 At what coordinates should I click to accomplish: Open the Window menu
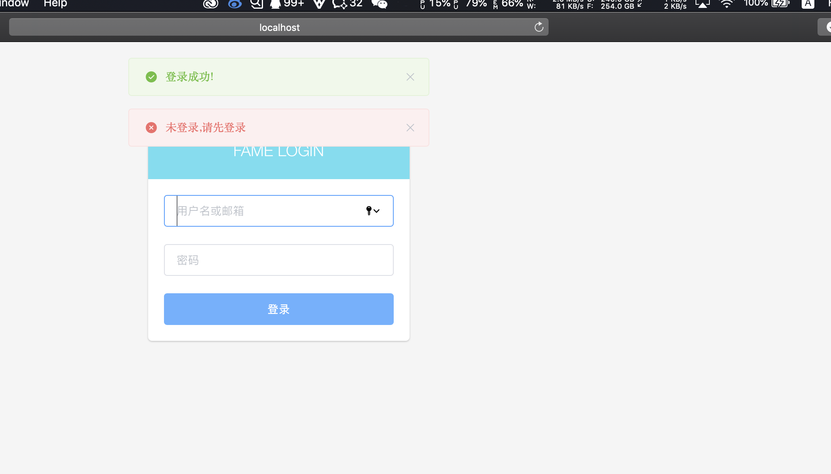click(x=14, y=4)
